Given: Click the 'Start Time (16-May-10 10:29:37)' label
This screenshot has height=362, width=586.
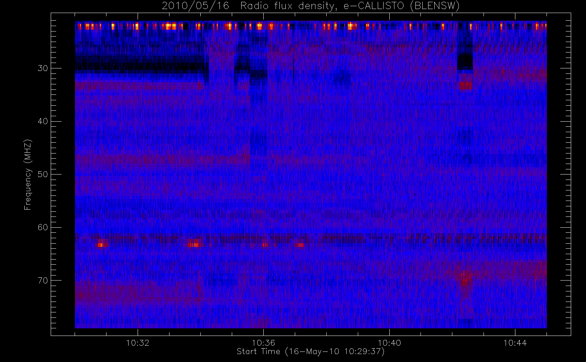Looking at the screenshot, I should [x=310, y=352].
